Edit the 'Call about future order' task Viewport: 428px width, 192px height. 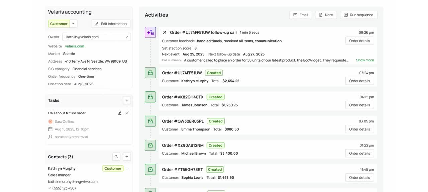(120, 113)
